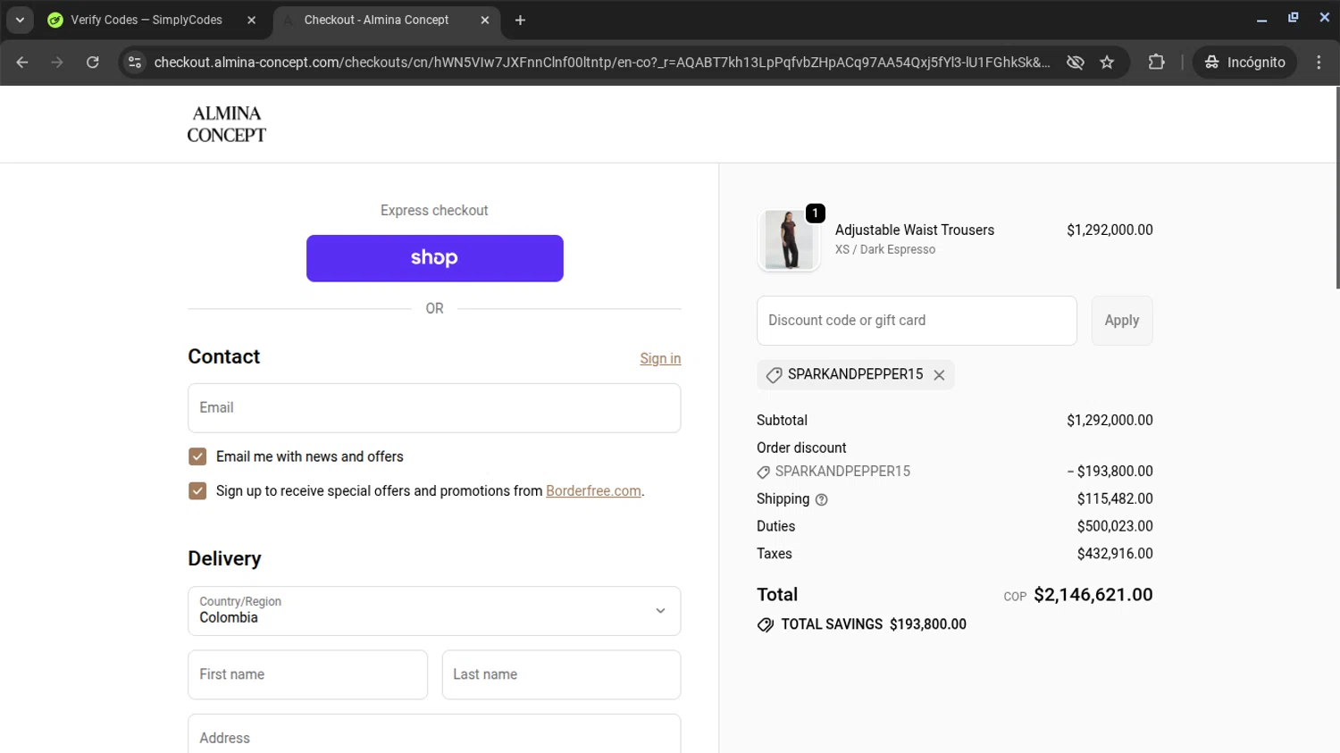Focus the Email input field
Image resolution: width=1340 pixels, height=753 pixels.
[434, 408]
